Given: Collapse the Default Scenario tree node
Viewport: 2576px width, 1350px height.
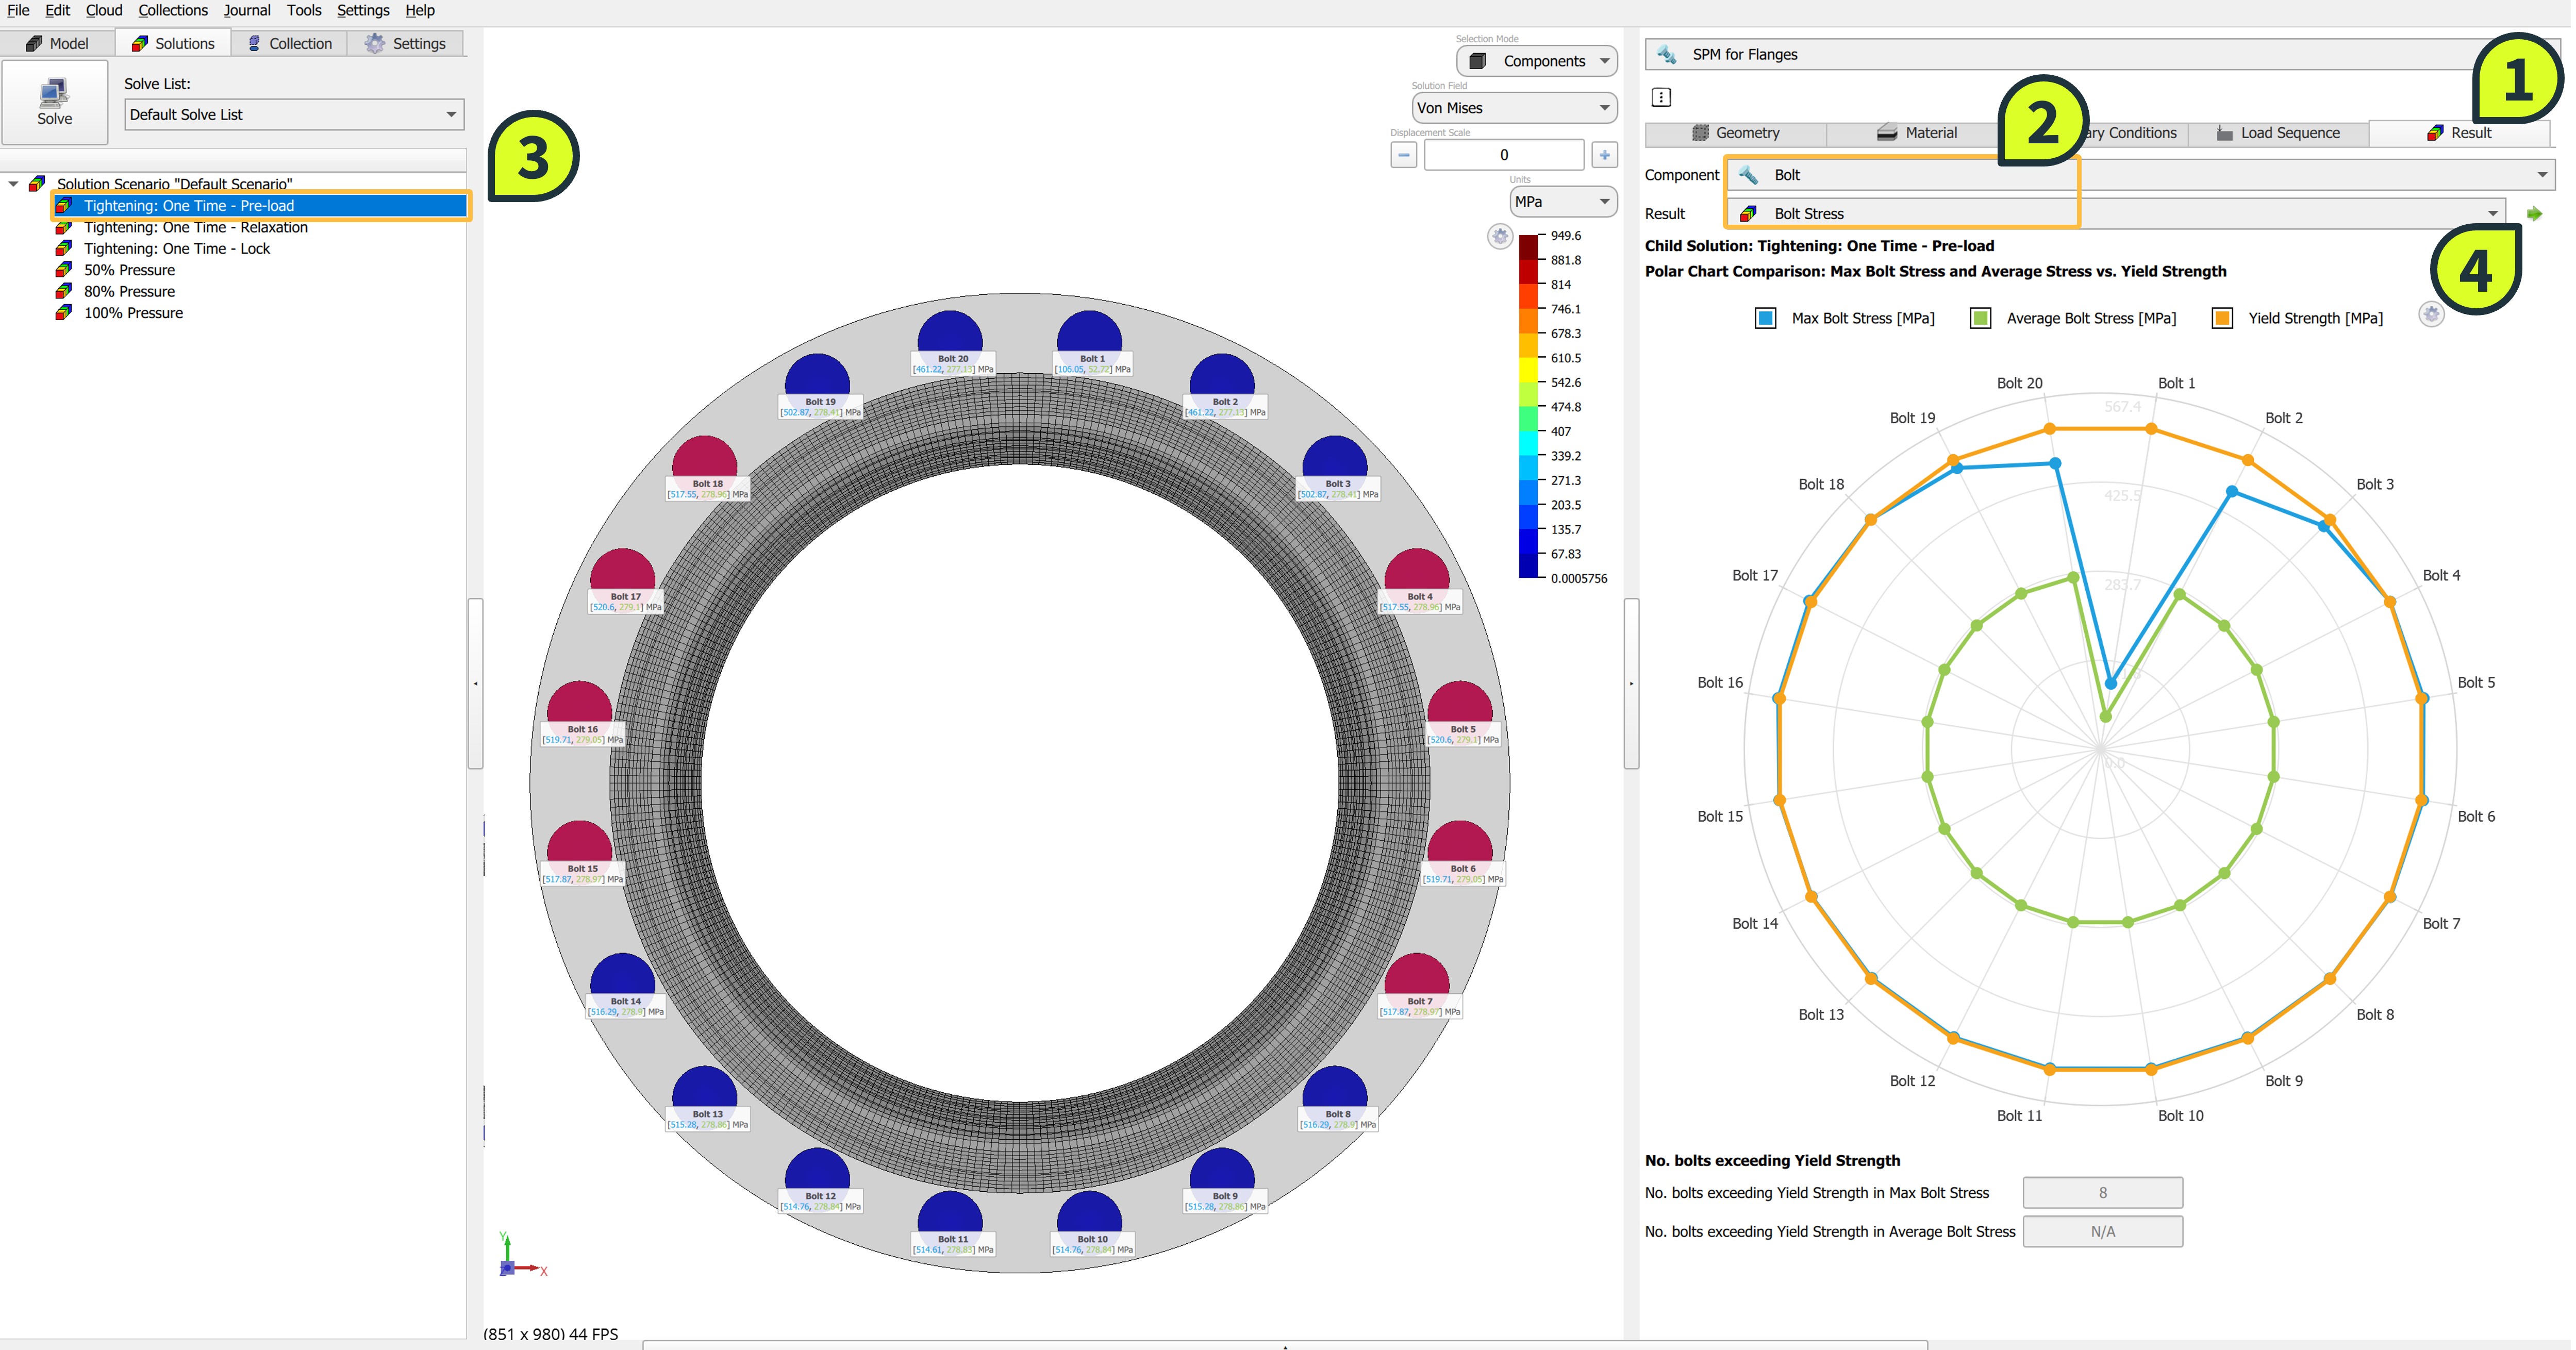Looking at the screenshot, I should (x=14, y=184).
